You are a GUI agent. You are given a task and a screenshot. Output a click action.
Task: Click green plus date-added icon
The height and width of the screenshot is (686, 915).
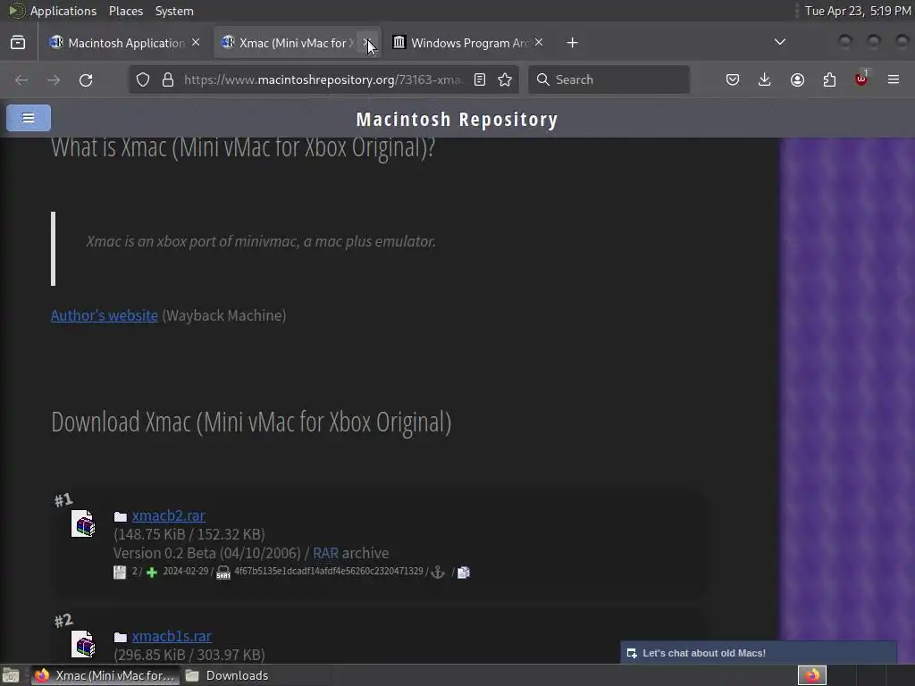tap(152, 573)
